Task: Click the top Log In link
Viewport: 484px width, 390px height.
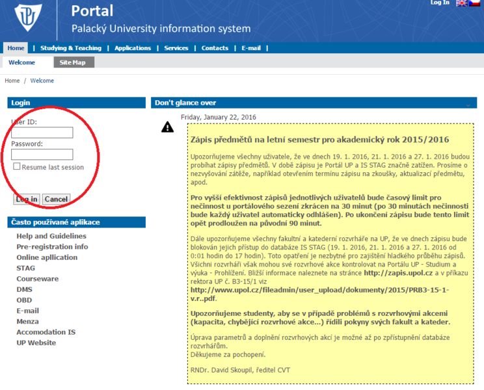Action: tap(440, 3)
